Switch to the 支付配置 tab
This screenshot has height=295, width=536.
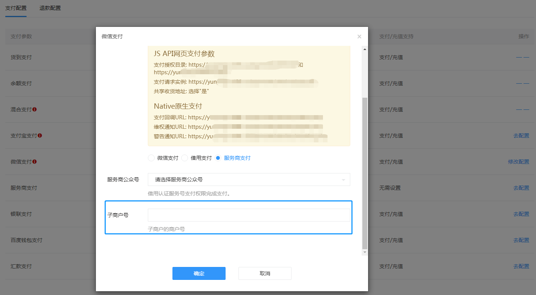[16, 8]
